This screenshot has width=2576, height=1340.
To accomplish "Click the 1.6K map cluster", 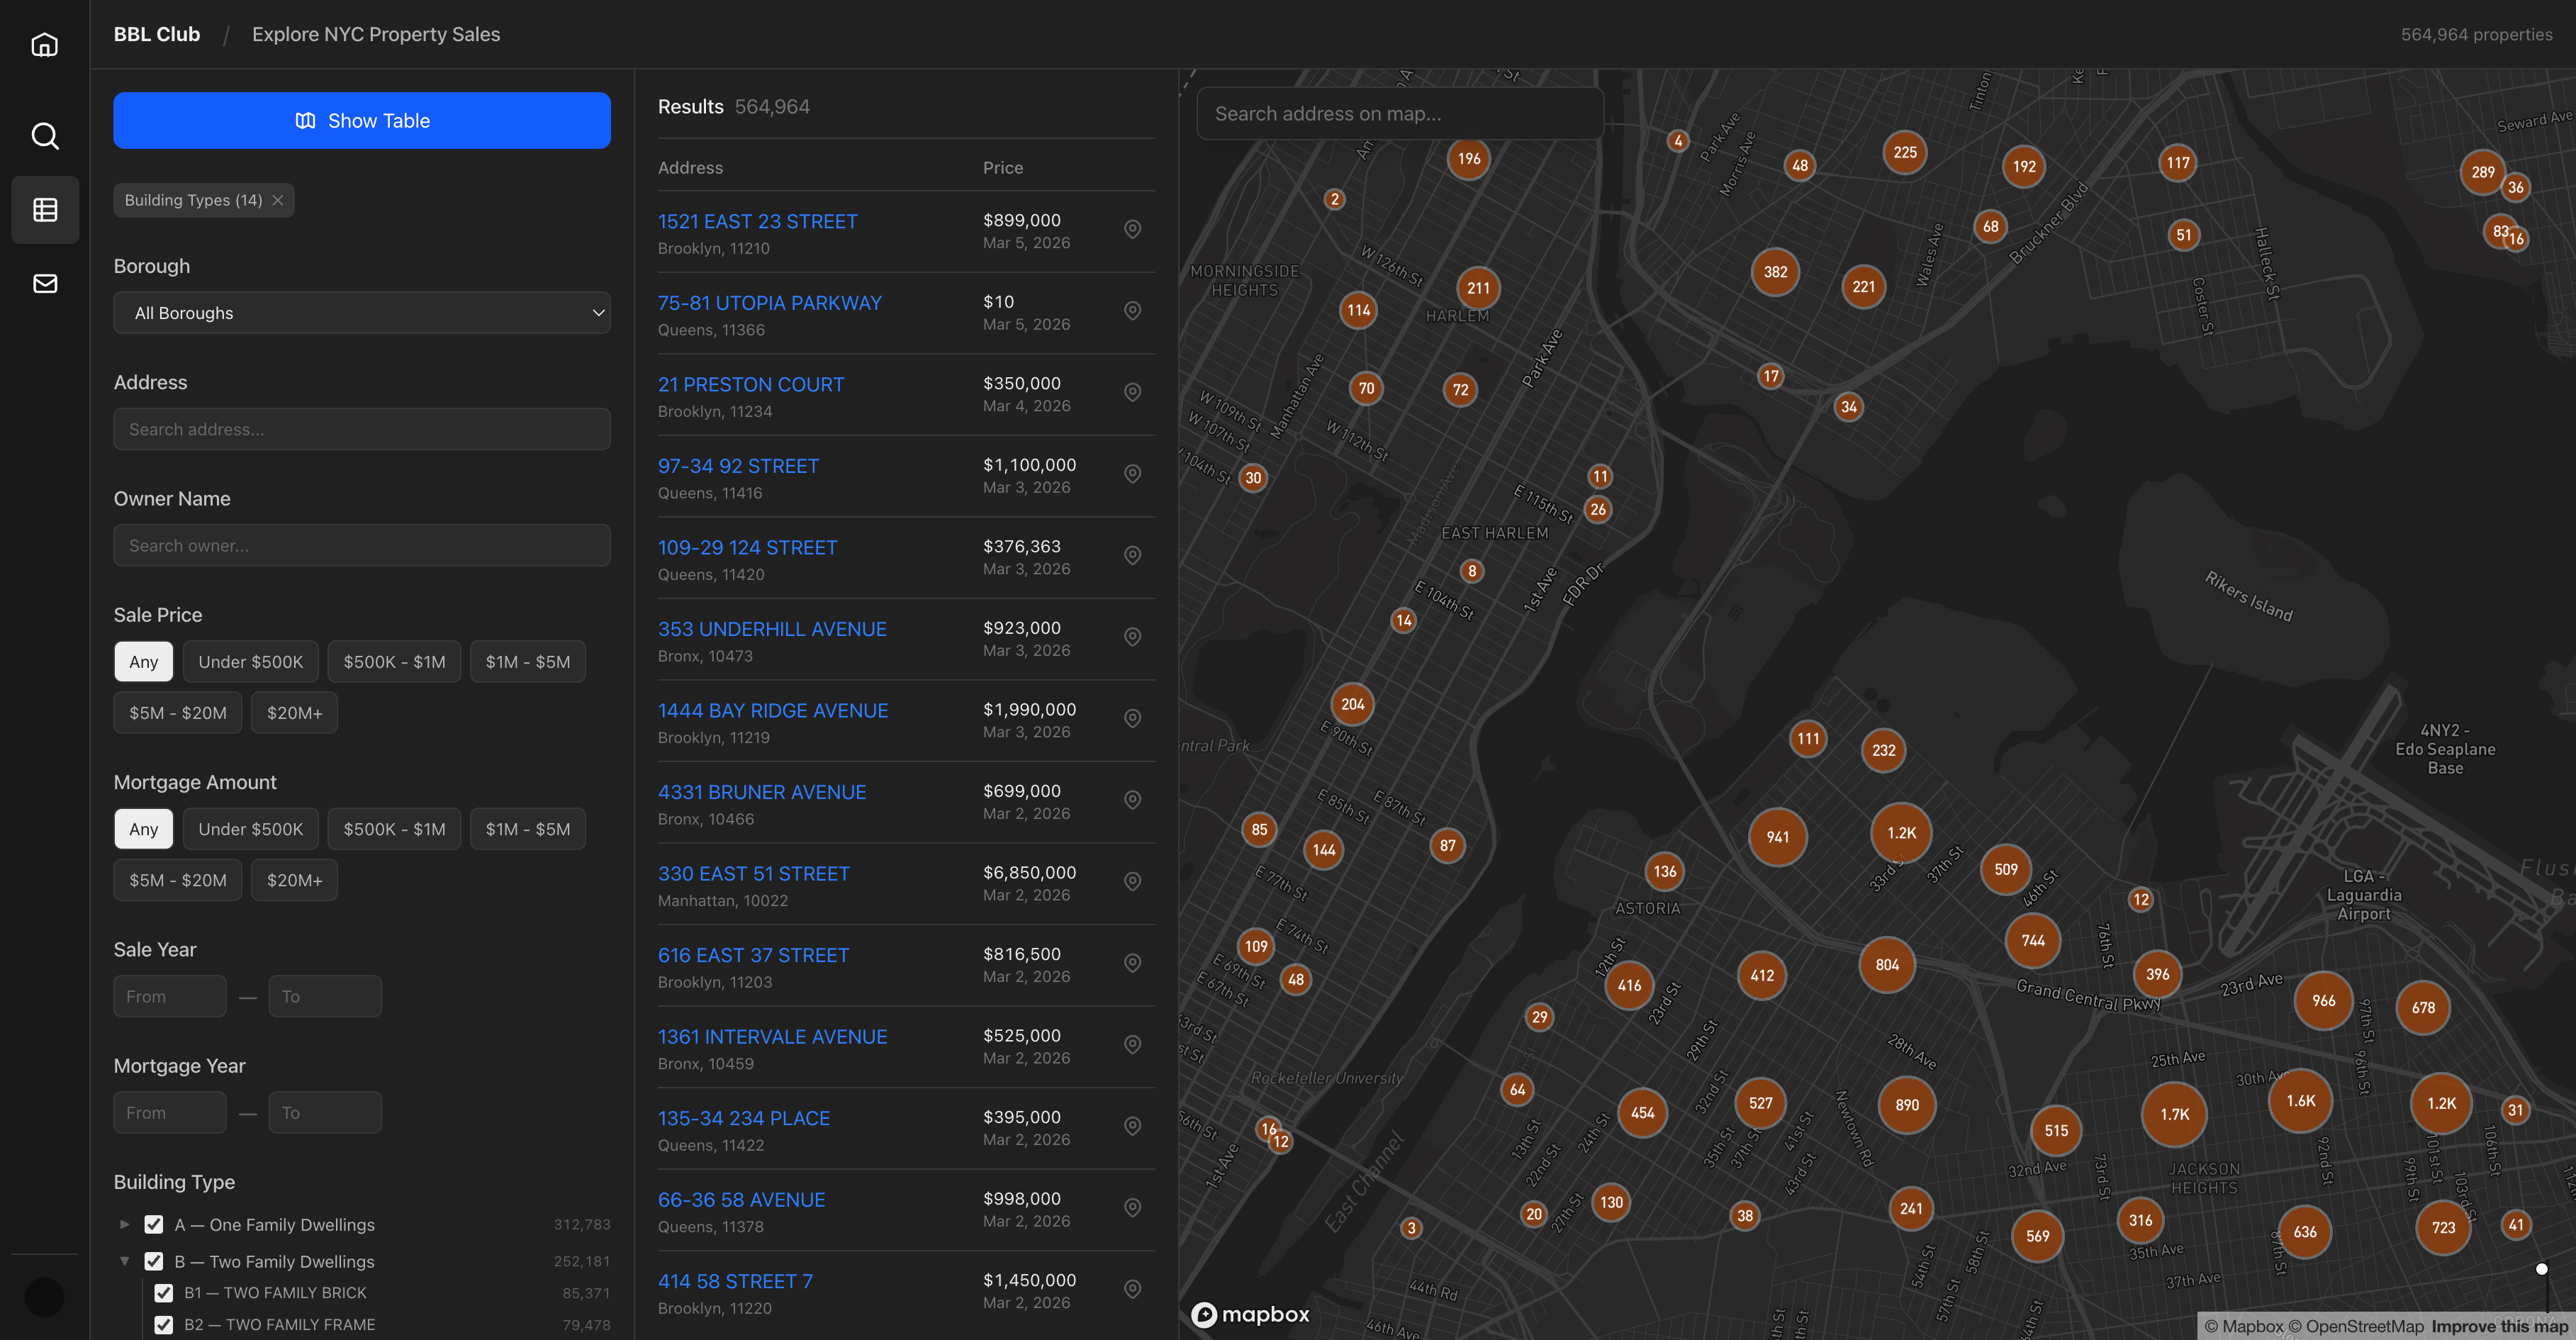I will [2300, 1101].
